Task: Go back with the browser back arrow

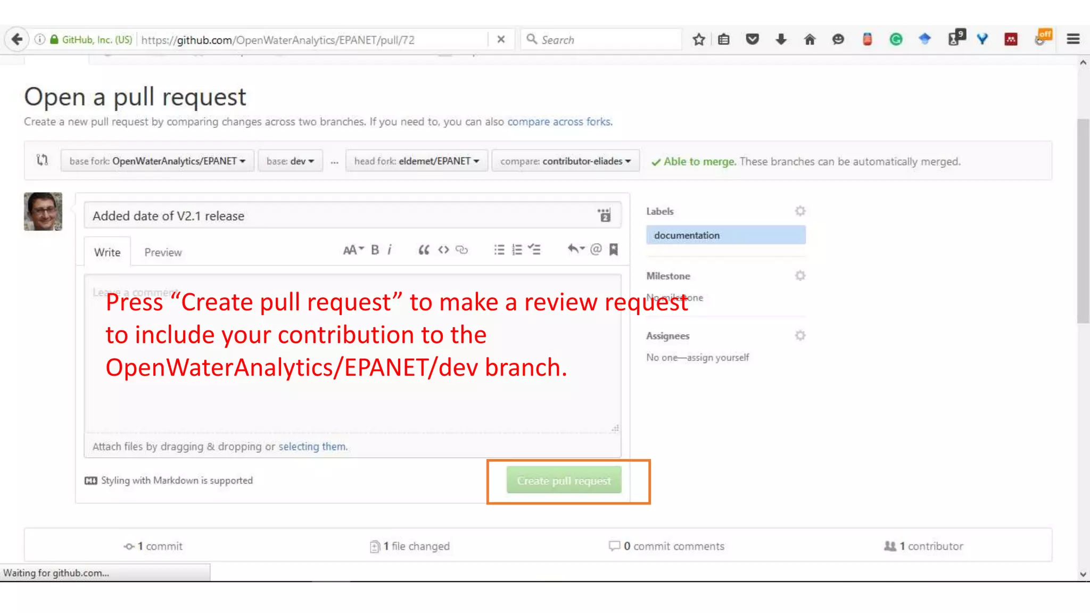Action: click(x=16, y=39)
